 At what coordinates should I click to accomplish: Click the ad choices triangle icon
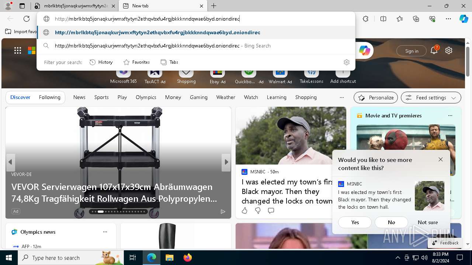pos(223,211)
